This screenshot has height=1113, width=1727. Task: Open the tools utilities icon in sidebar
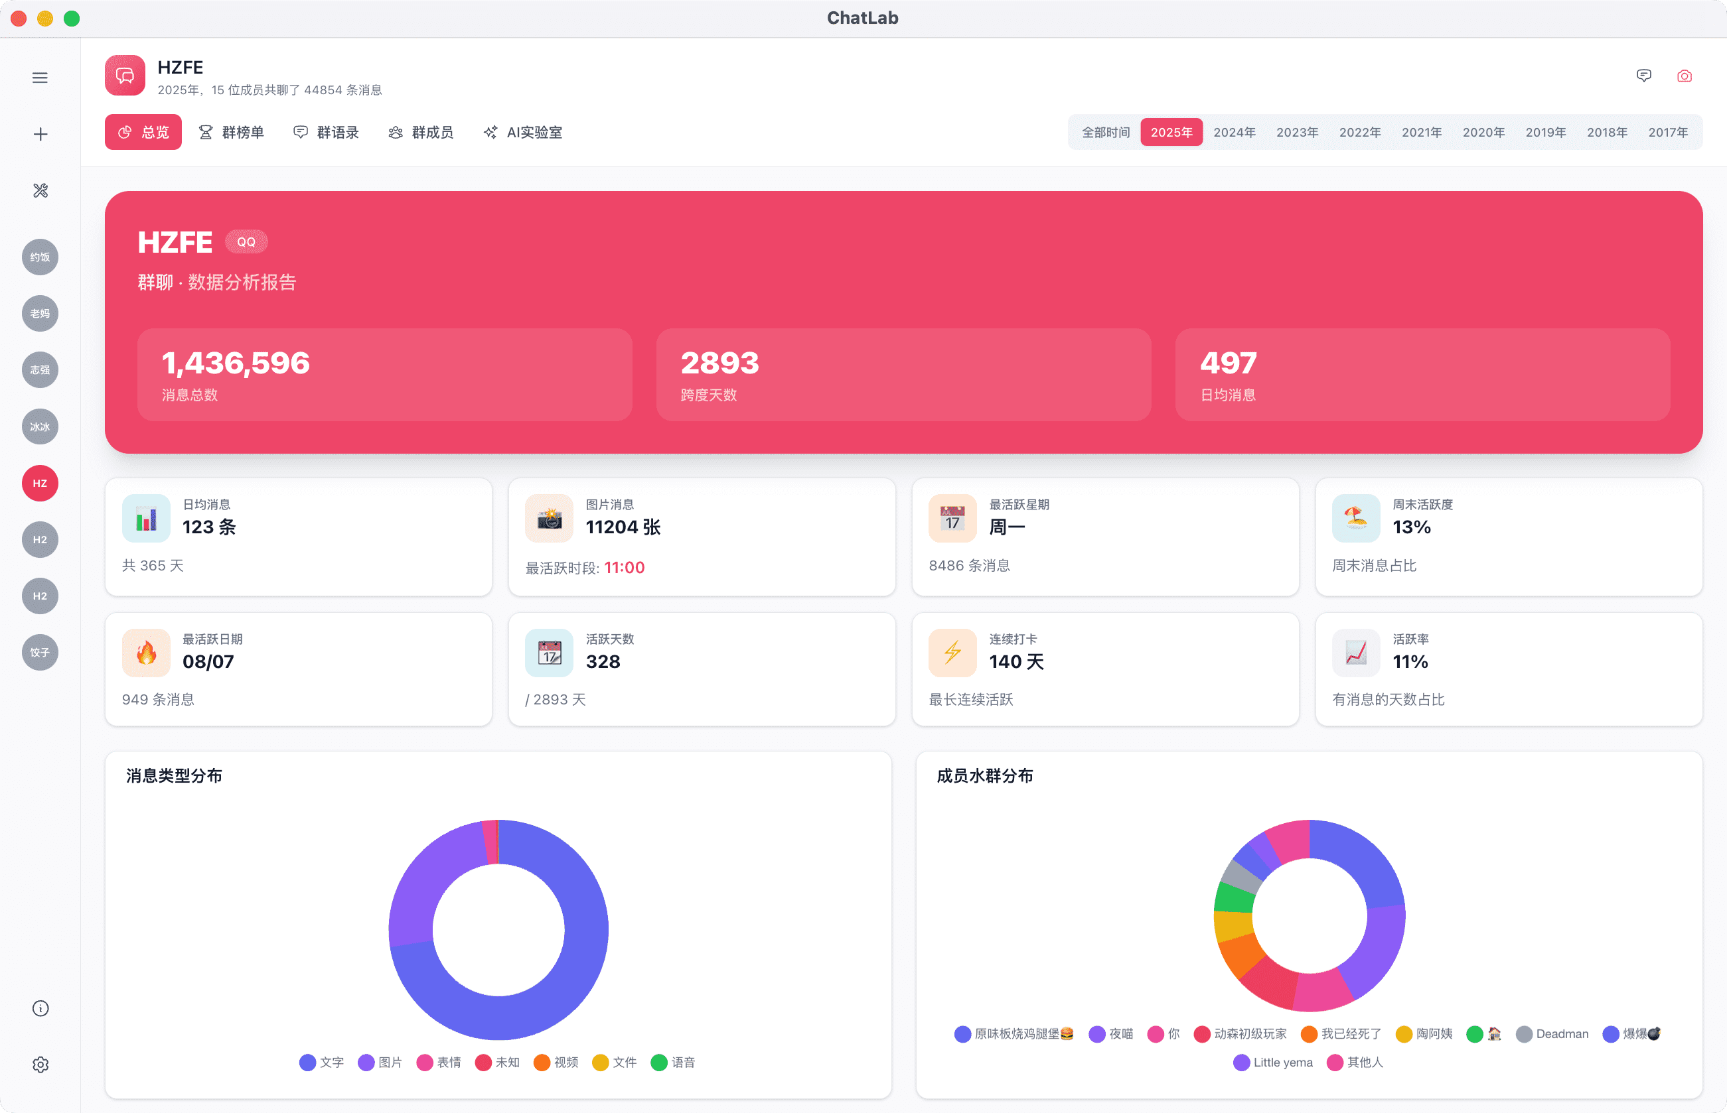[40, 191]
